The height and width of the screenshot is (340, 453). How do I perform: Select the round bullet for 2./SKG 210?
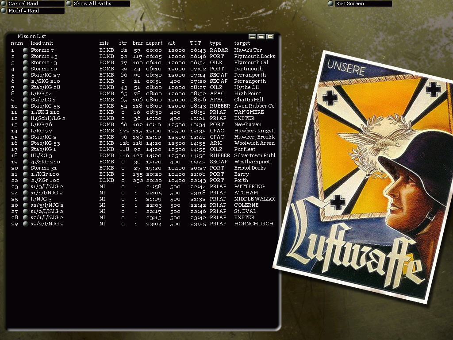[x=25, y=81]
